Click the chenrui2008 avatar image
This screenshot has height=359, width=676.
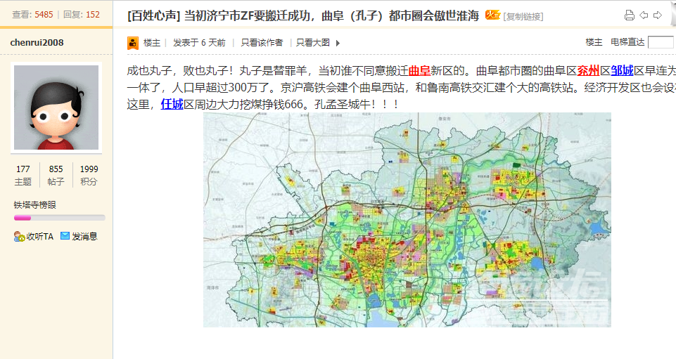point(56,107)
